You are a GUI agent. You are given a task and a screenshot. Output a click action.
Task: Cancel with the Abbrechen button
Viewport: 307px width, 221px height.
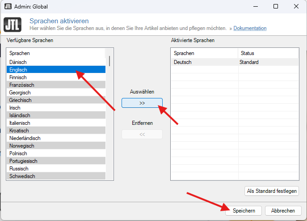pyautogui.click(x=283, y=211)
